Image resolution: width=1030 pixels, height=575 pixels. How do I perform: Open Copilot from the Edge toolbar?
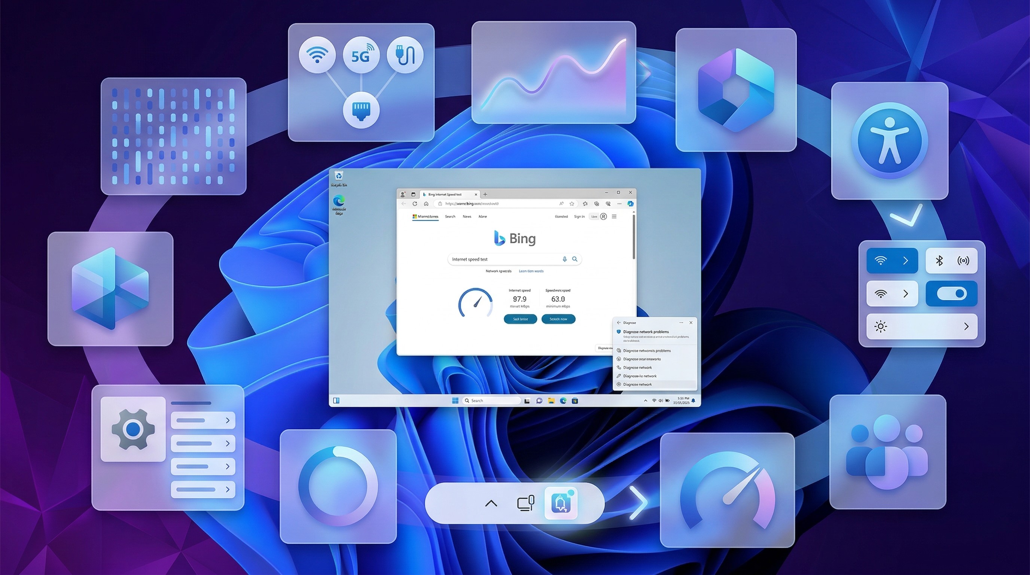pos(631,203)
